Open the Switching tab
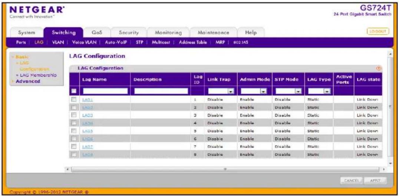Image resolution: width=399 pixels, height=196 pixels. pyautogui.click(x=64, y=33)
